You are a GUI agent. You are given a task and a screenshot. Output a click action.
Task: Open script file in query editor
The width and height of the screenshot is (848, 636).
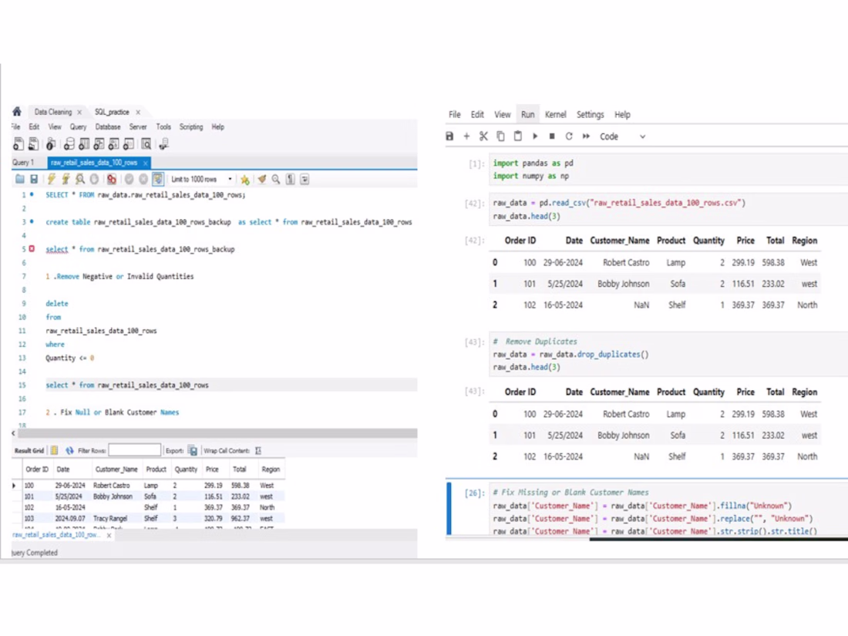click(20, 179)
